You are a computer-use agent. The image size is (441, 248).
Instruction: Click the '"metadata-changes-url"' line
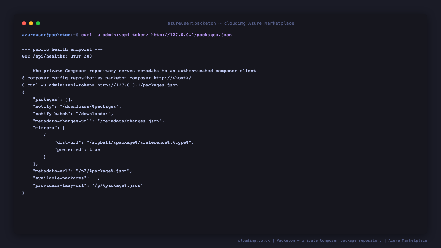coord(99,121)
